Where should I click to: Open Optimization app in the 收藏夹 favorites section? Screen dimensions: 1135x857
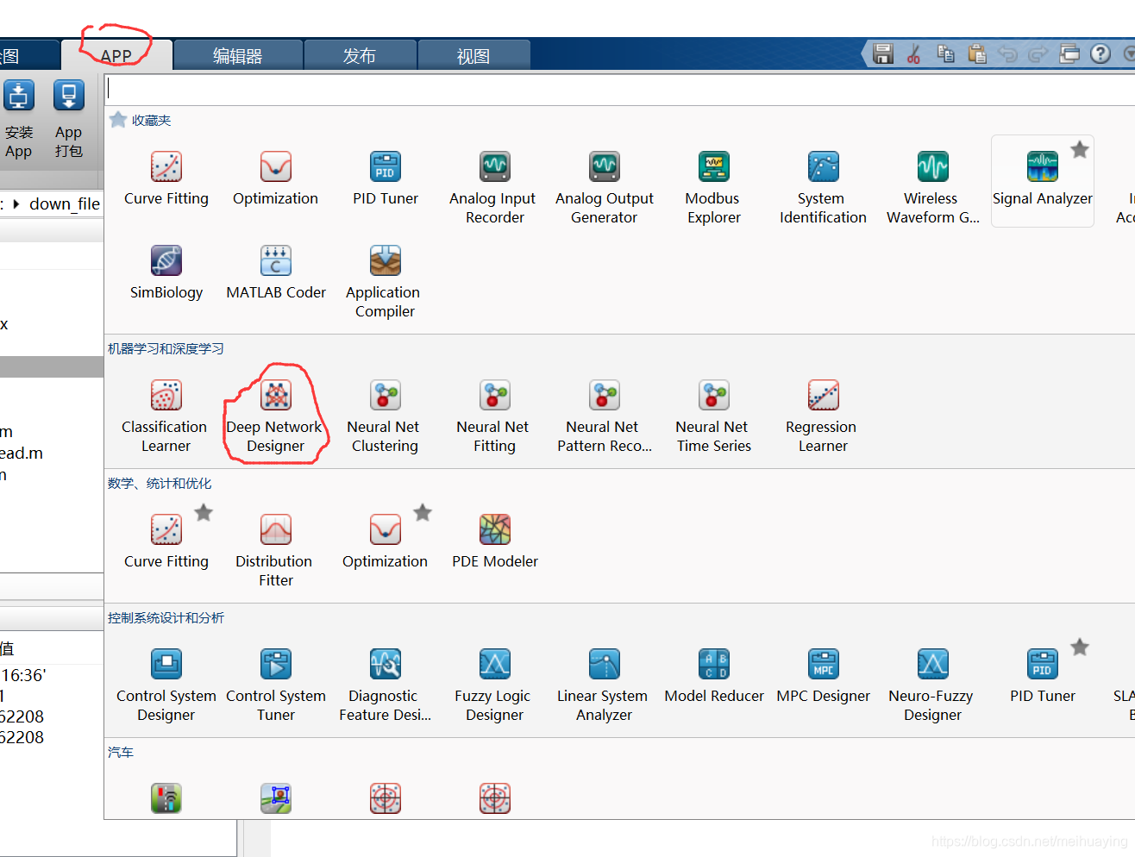pos(276,179)
